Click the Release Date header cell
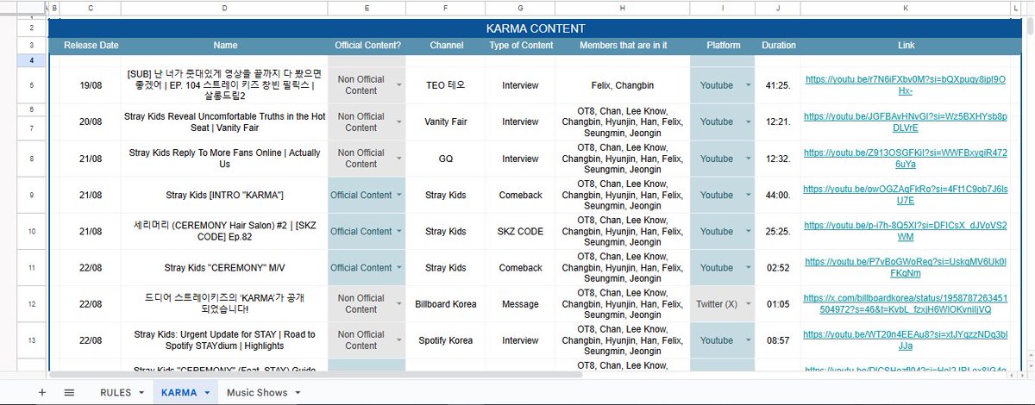This screenshot has width=1035, height=405. [91, 45]
